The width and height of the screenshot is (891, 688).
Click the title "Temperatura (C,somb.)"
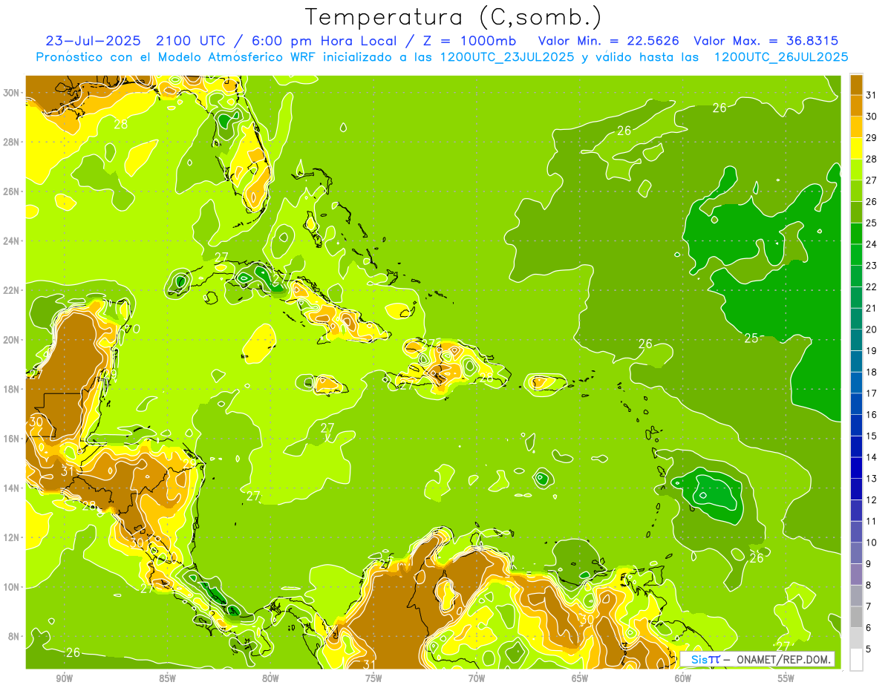tap(453, 17)
